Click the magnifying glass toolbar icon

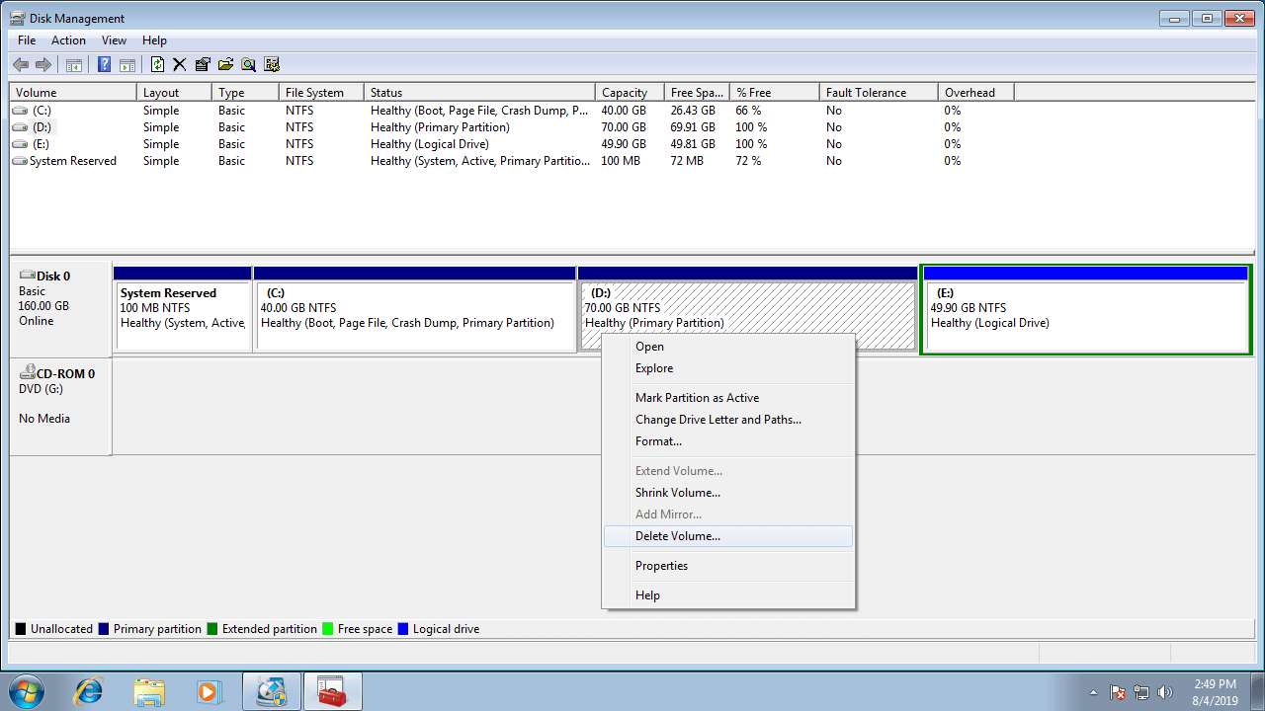coord(248,65)
